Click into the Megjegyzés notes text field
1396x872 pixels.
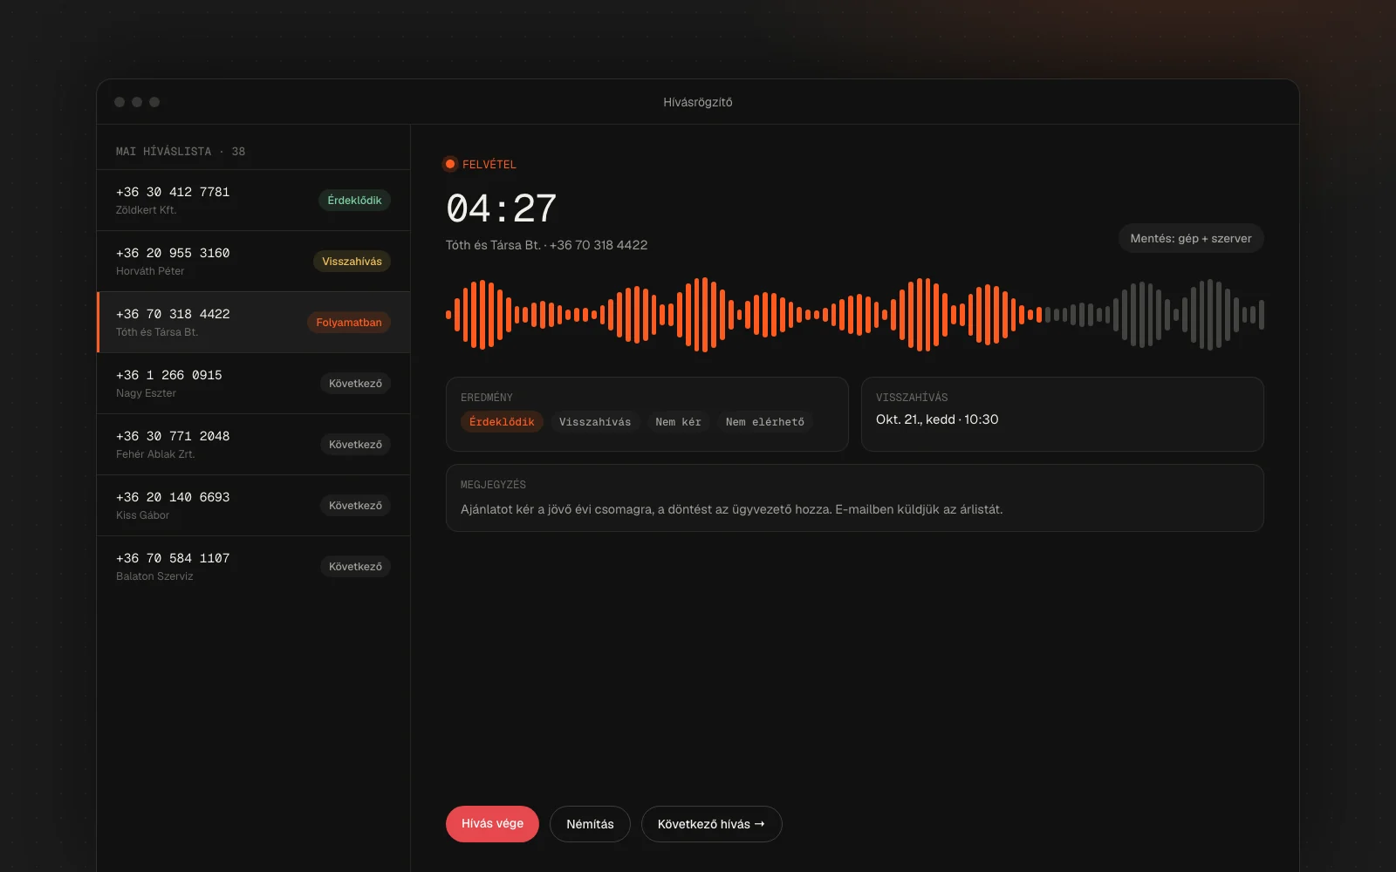point(855,498)
